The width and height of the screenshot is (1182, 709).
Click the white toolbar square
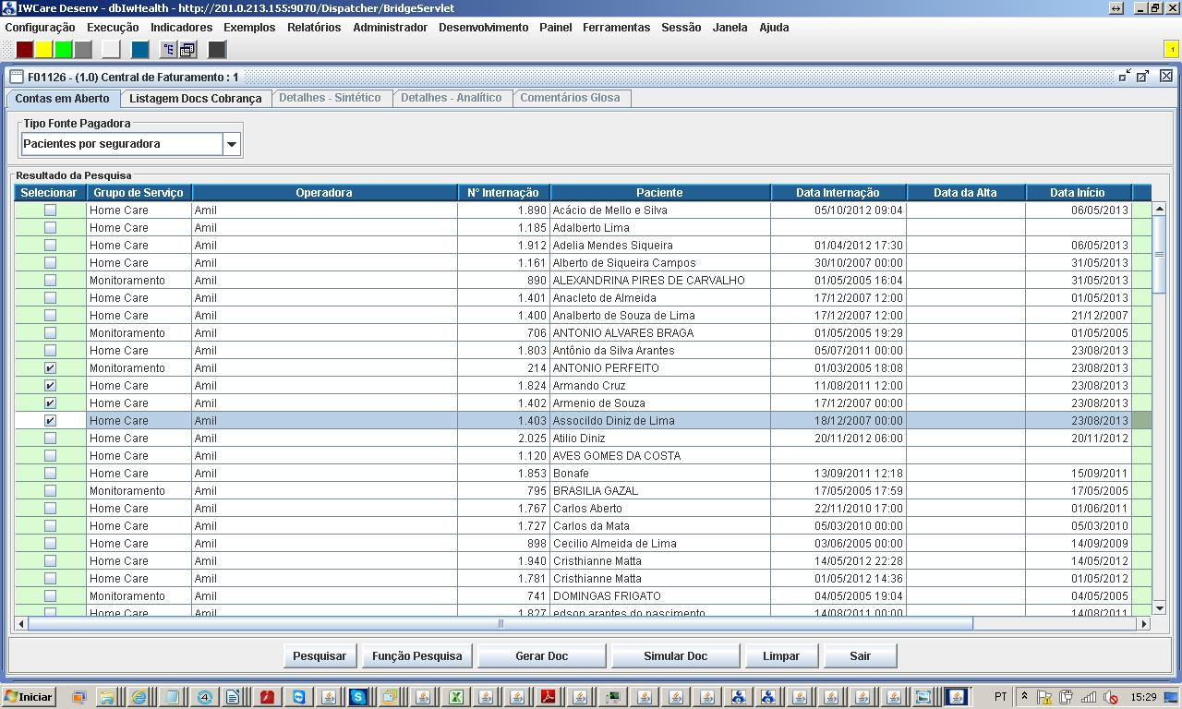coord(111,50)
